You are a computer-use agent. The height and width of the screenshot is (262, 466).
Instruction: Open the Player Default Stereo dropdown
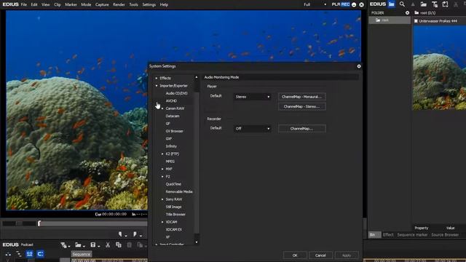(252, 97)
